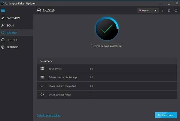
Task: Open help with the question mark icon
Action: [162, 11]
